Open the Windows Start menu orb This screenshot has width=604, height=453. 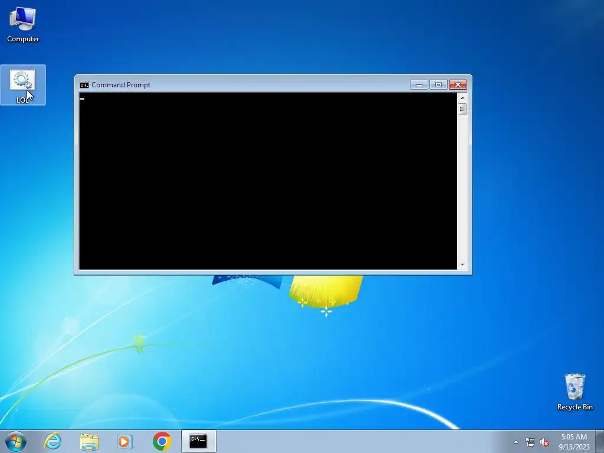pyautogui.click(x=16, y=441)
